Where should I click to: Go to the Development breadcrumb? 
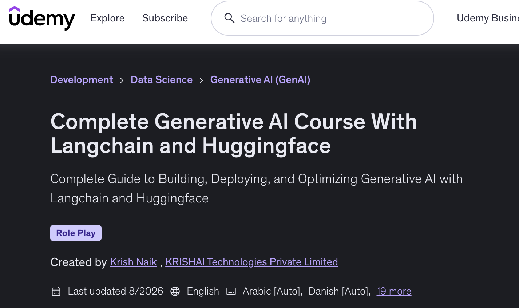[82, 80]
